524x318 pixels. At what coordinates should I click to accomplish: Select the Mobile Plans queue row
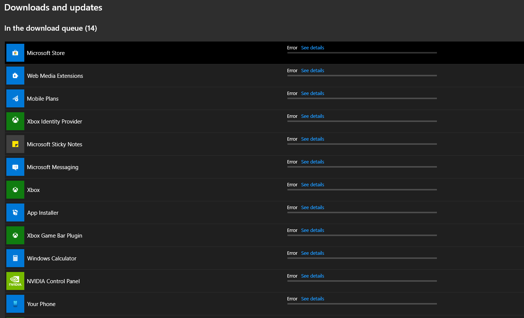pos(150,98)
